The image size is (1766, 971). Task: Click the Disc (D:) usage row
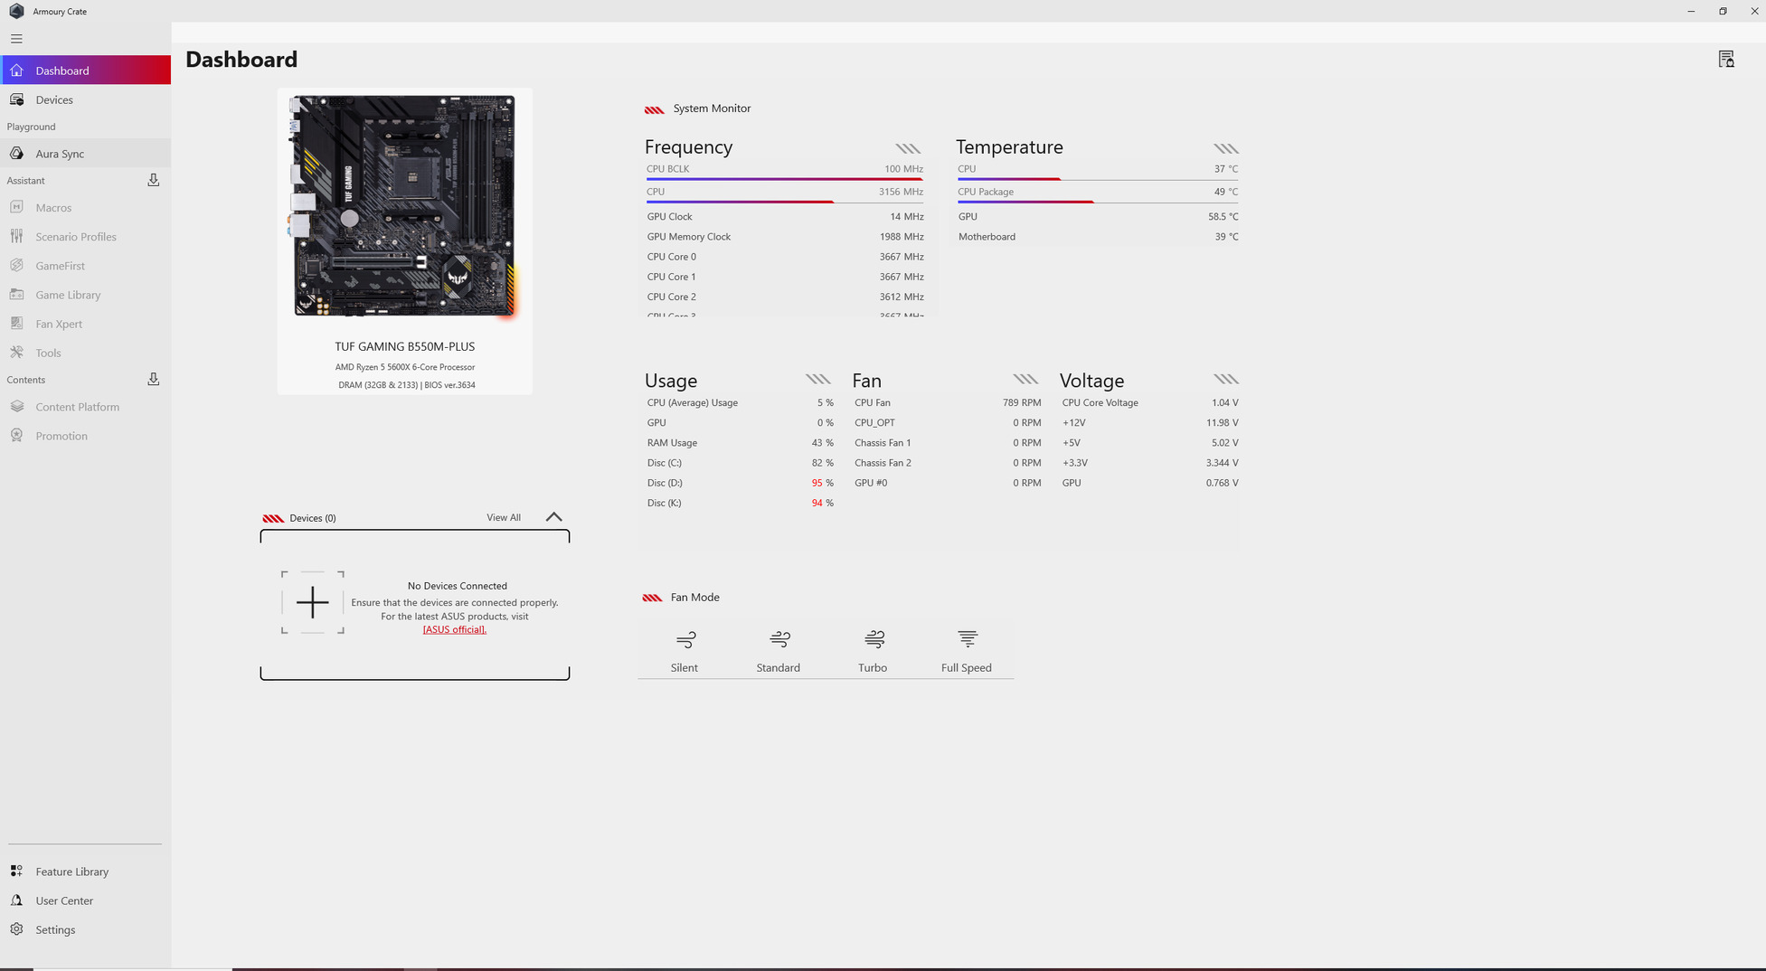coord(740,483)
